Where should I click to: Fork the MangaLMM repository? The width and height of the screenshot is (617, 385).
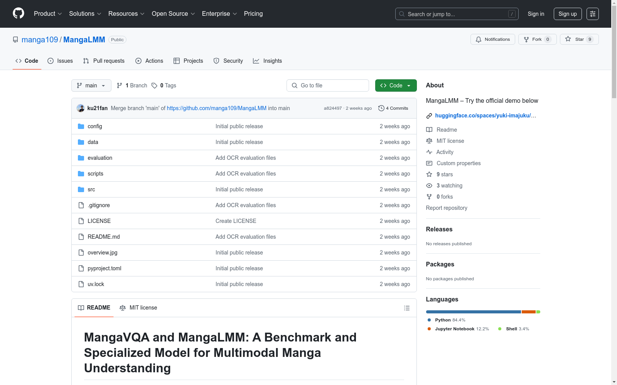[x=538, y=39]
